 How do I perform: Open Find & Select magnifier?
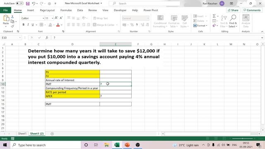[x=233, y=21]
